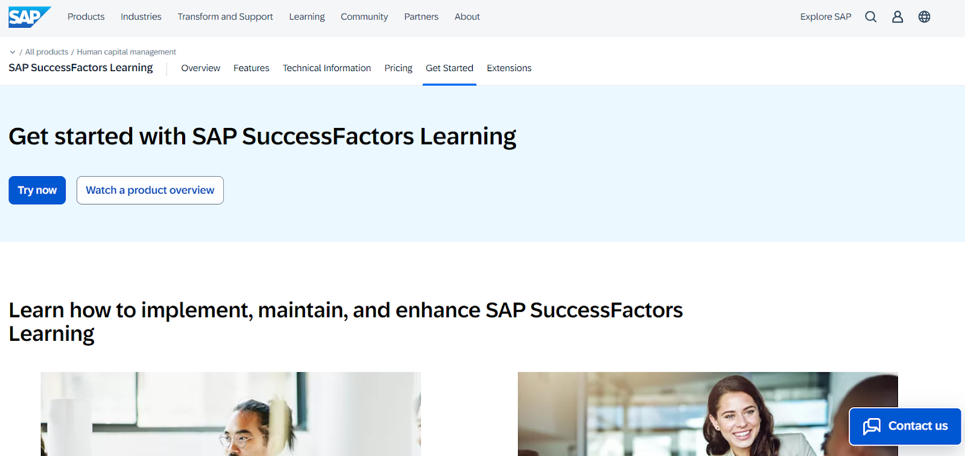965x456 pixels.
Task: Click the Partners navigation item
Action: (420, 16)
